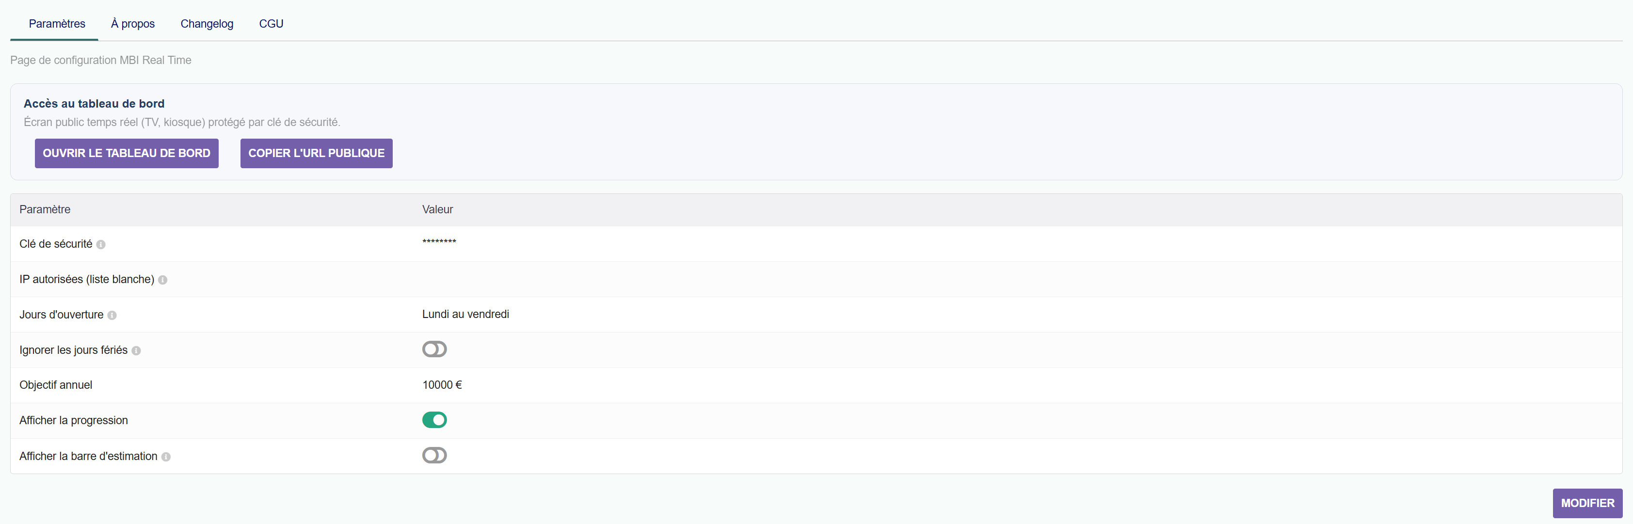The width and height of the screenshot is (1633, 524).
Task: Click the Valeur column header
Action: (438, 210)
